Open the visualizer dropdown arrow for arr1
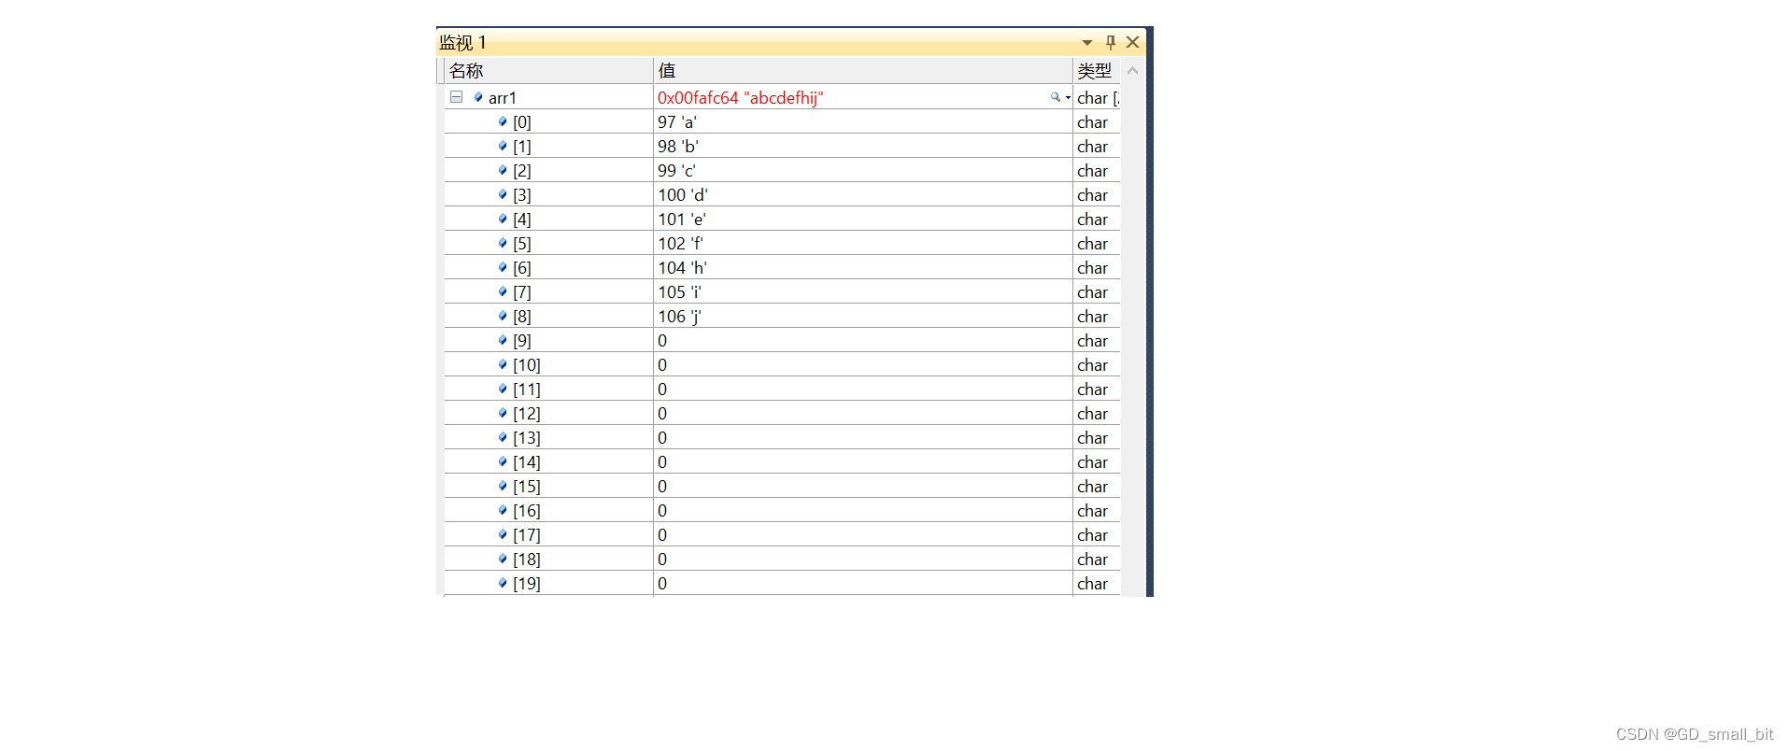This screenshot has width=1788, height=751. [x=1068, y=98]
